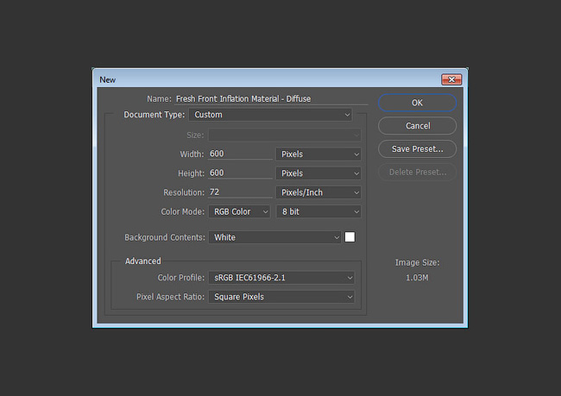
Task: Open the RGB Color mode dropdown
Action: 239,211
